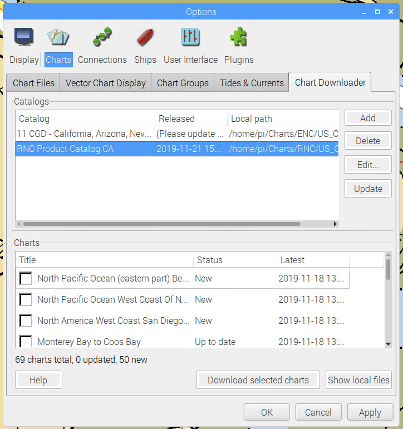Click the Ships label in toolbar
This screenshot has width=403, height=429.
(145, 60)
